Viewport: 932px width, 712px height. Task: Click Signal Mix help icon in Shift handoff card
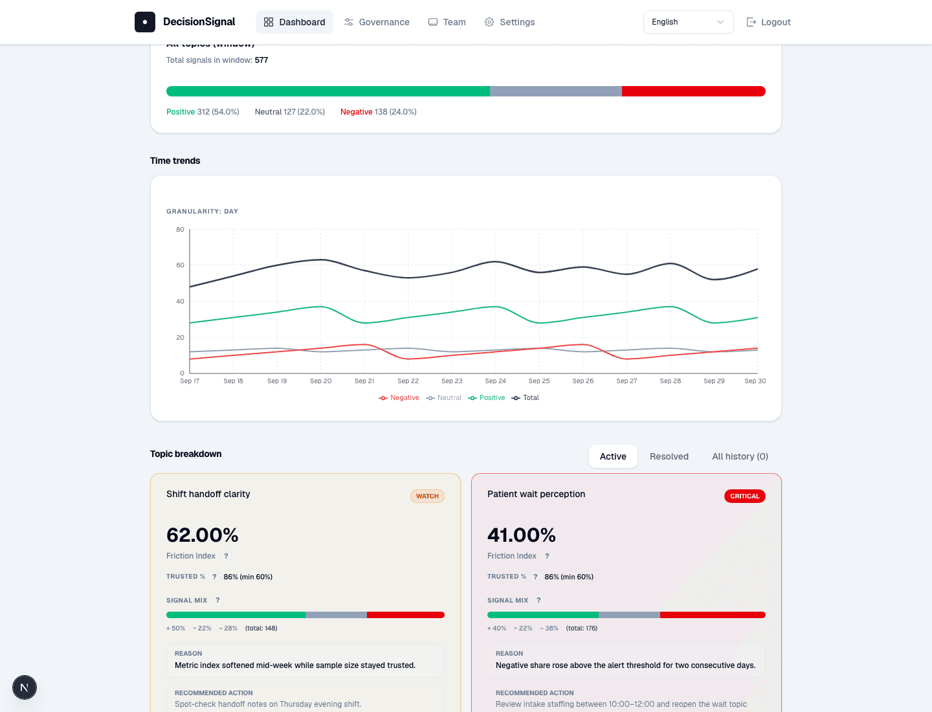[x=217, y=600]
